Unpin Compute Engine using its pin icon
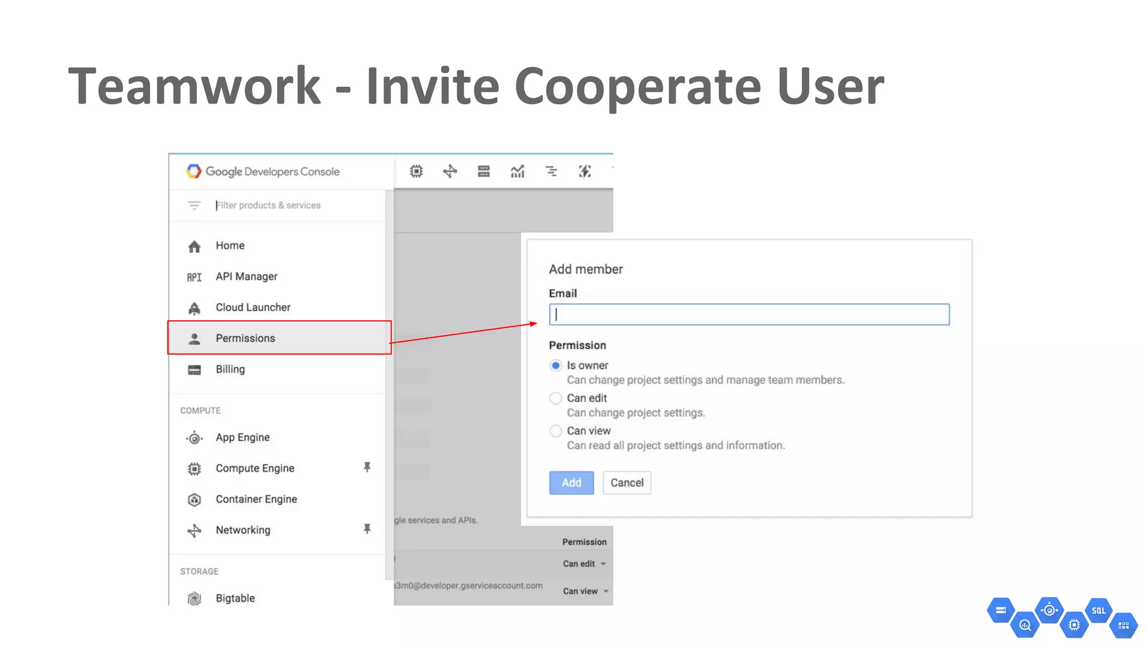1146x645 pixels. 367,467
